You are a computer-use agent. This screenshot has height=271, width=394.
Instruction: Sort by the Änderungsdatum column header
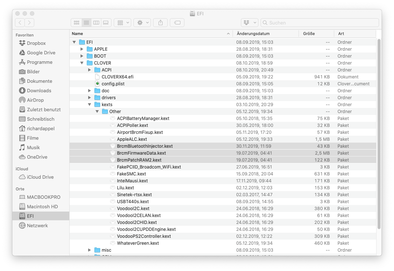coord(266,34)
